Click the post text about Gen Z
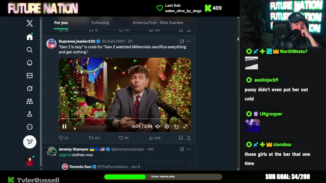This screenshot has height=183, width=326. click(122, 49)
